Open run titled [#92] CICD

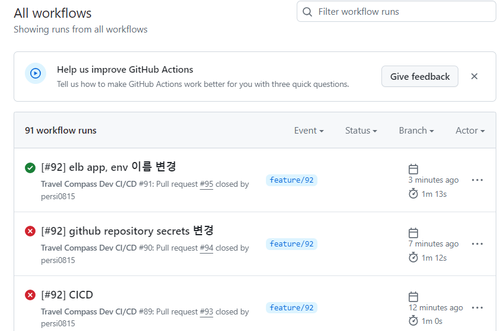point(67,295)
